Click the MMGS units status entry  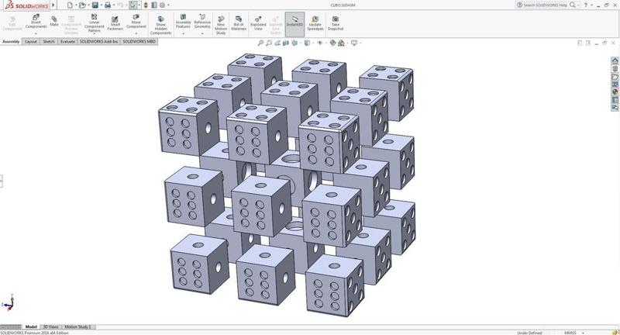[x=570, y=333]
